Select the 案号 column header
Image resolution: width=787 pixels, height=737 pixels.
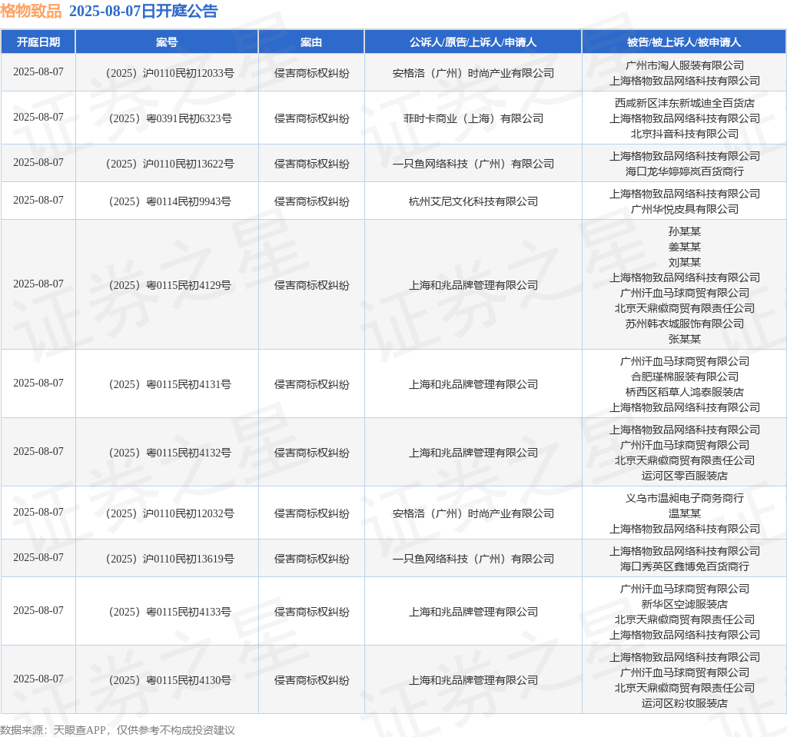click(x=167, y=42)
